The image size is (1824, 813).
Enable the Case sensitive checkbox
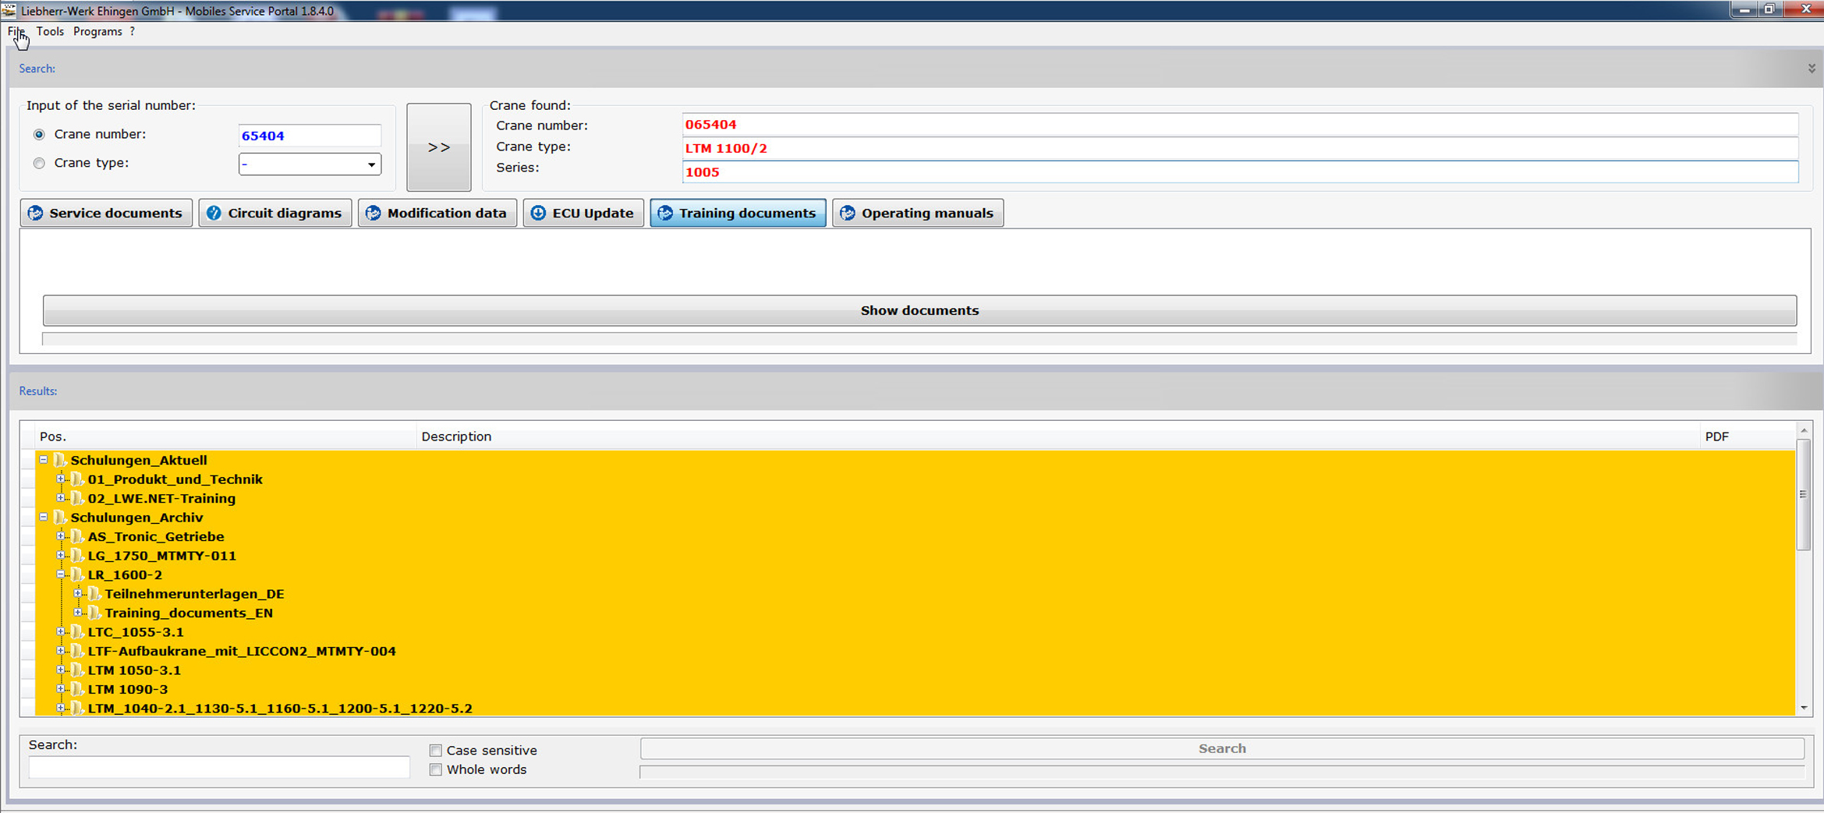pyautogui.click(x=436, y=751)
